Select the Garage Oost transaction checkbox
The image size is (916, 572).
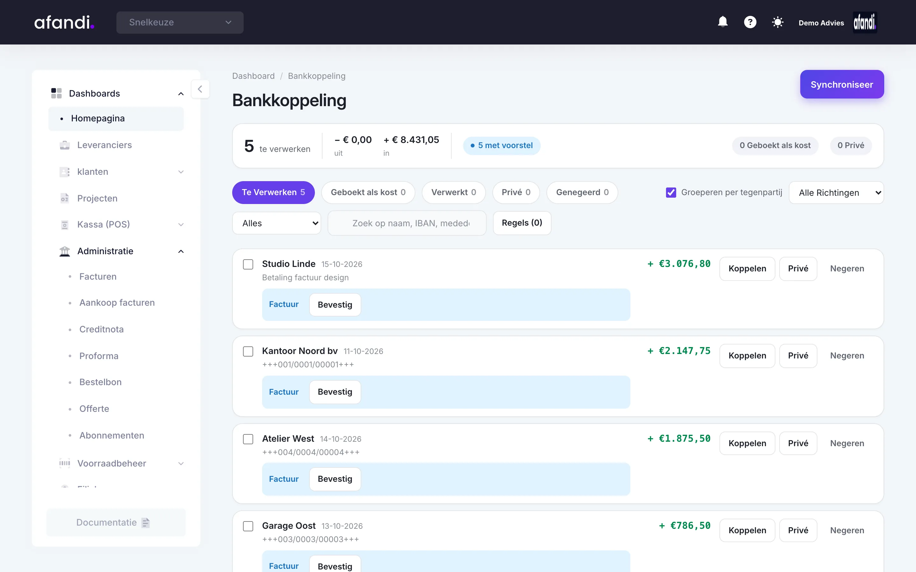click(248, 526)
